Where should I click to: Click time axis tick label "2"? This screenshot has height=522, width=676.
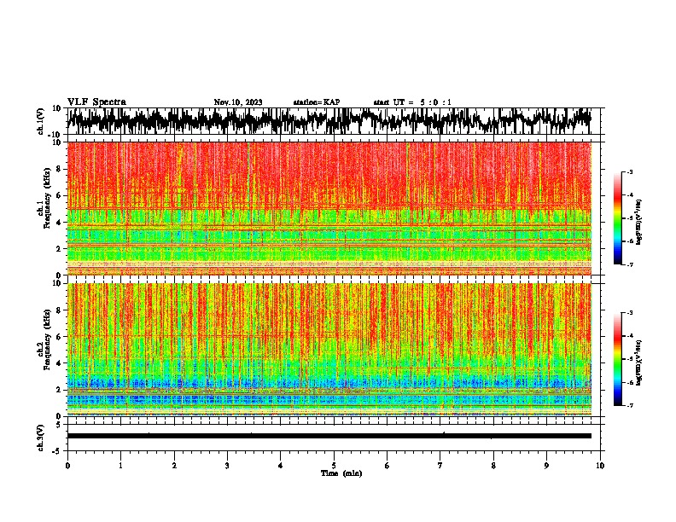click(x=174, y=466)
